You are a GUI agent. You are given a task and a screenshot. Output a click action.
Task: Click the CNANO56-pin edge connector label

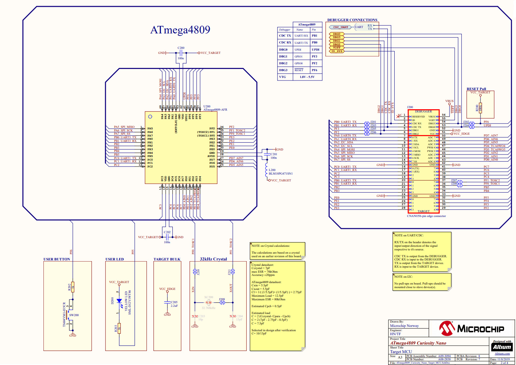(426, 216)
